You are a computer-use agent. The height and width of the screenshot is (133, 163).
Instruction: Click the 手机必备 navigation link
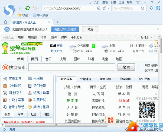tap(77, 37)
